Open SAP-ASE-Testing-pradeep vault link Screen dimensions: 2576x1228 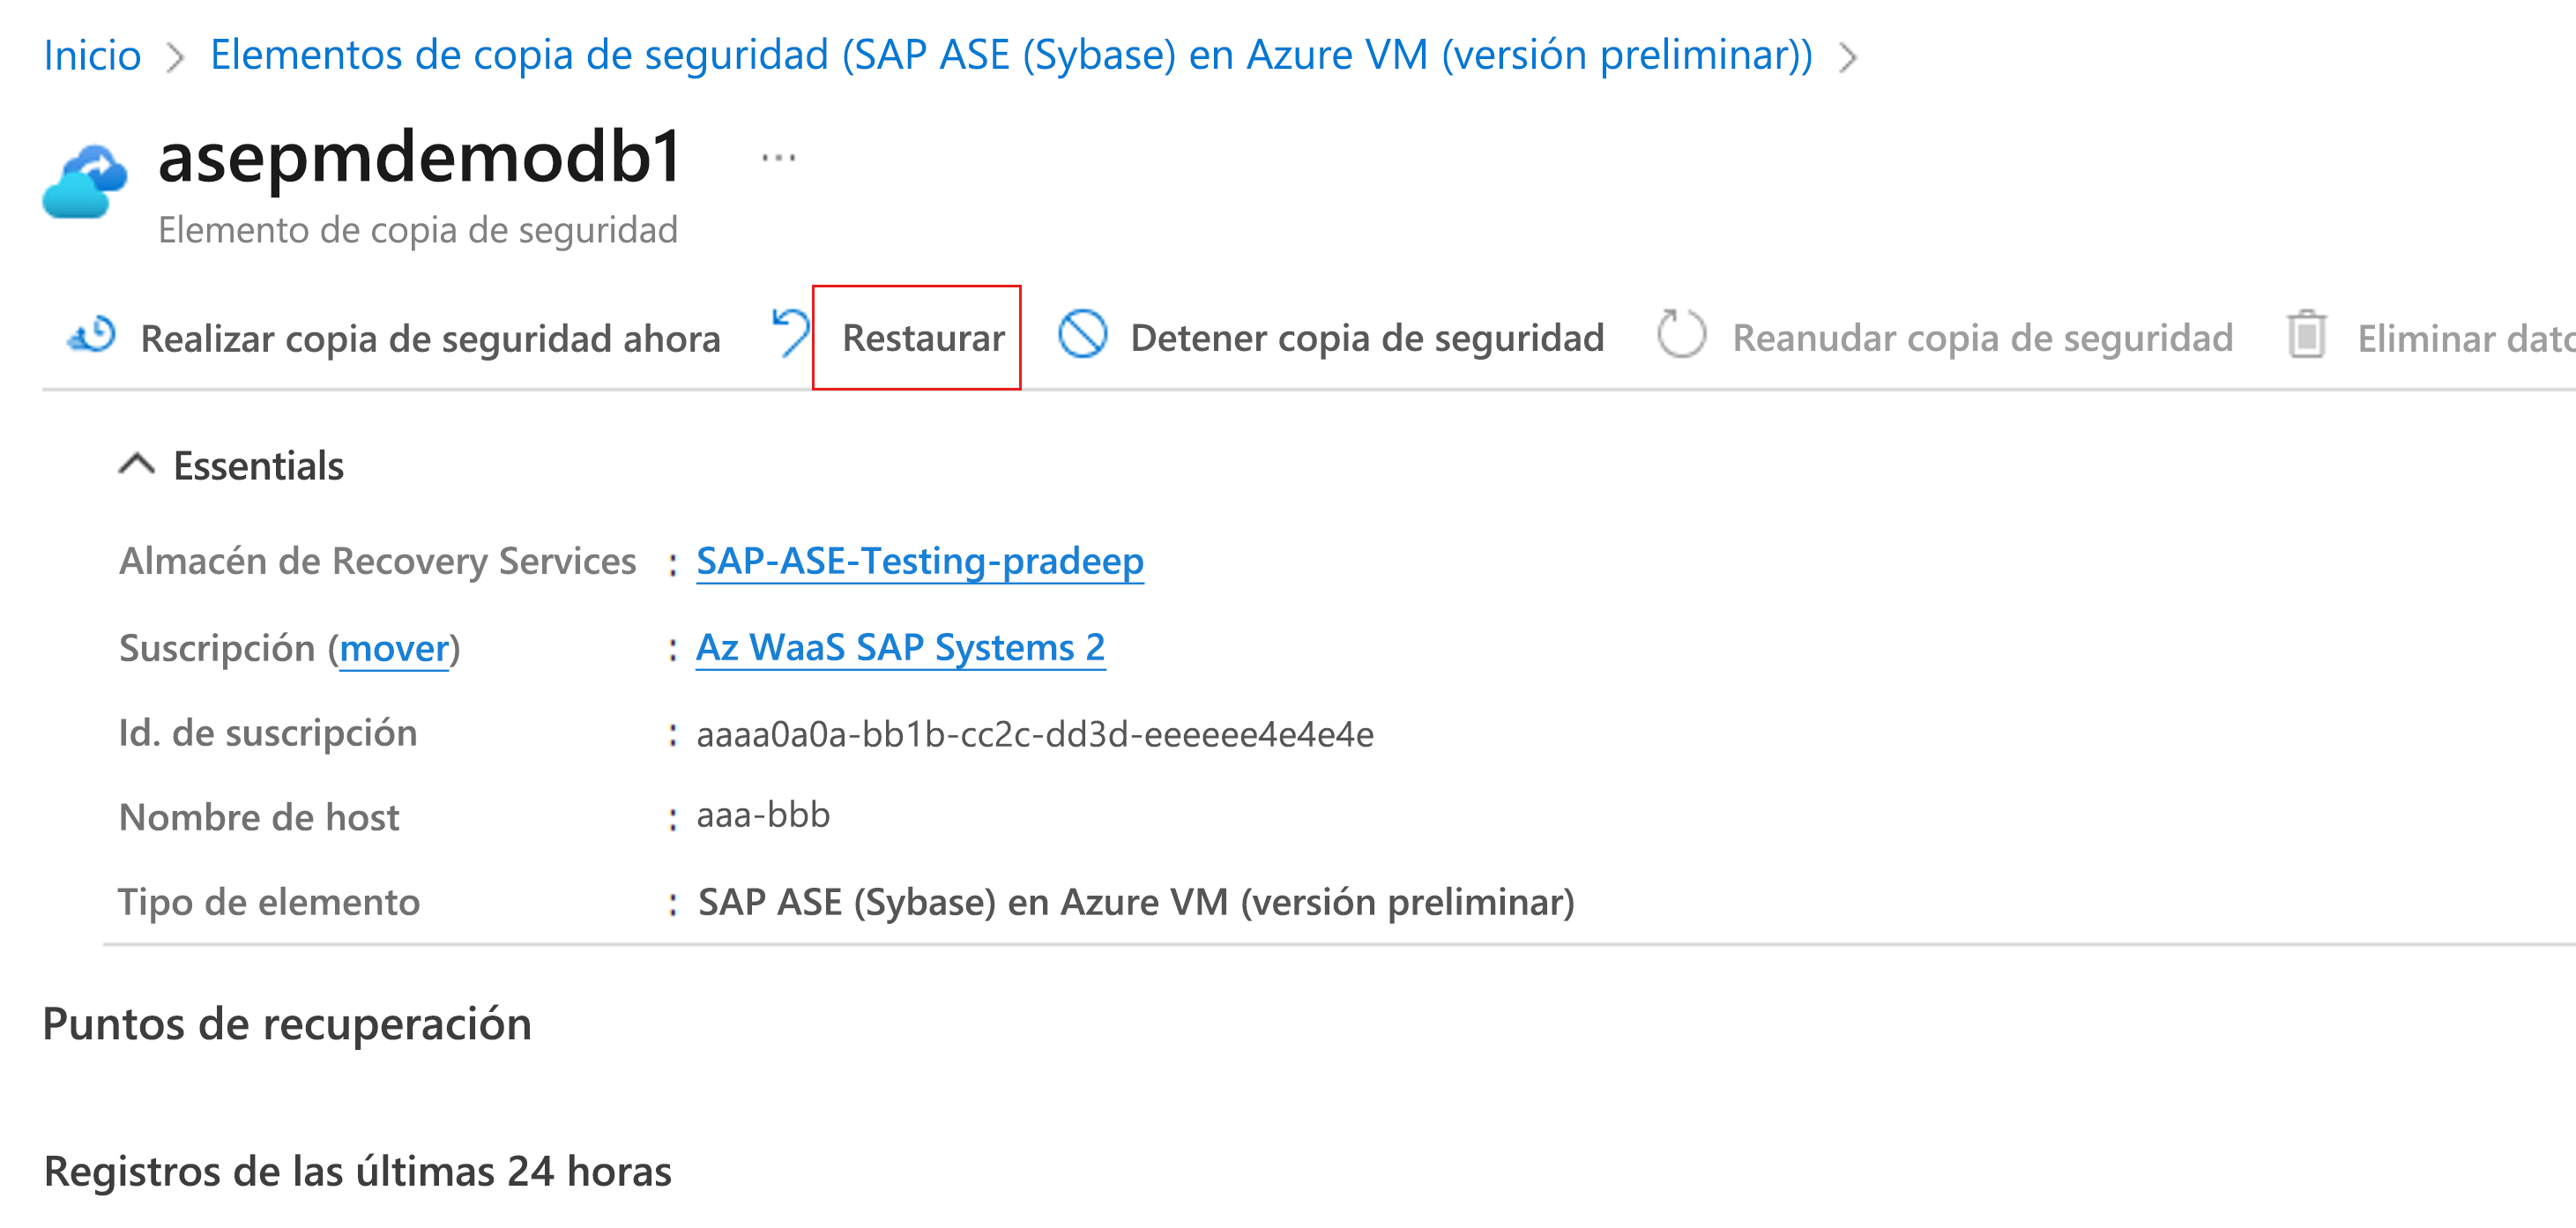coord(919,561)
